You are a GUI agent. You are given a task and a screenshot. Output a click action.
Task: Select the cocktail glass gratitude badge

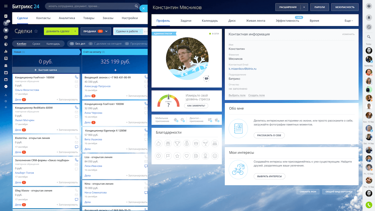tap(205, 144)
